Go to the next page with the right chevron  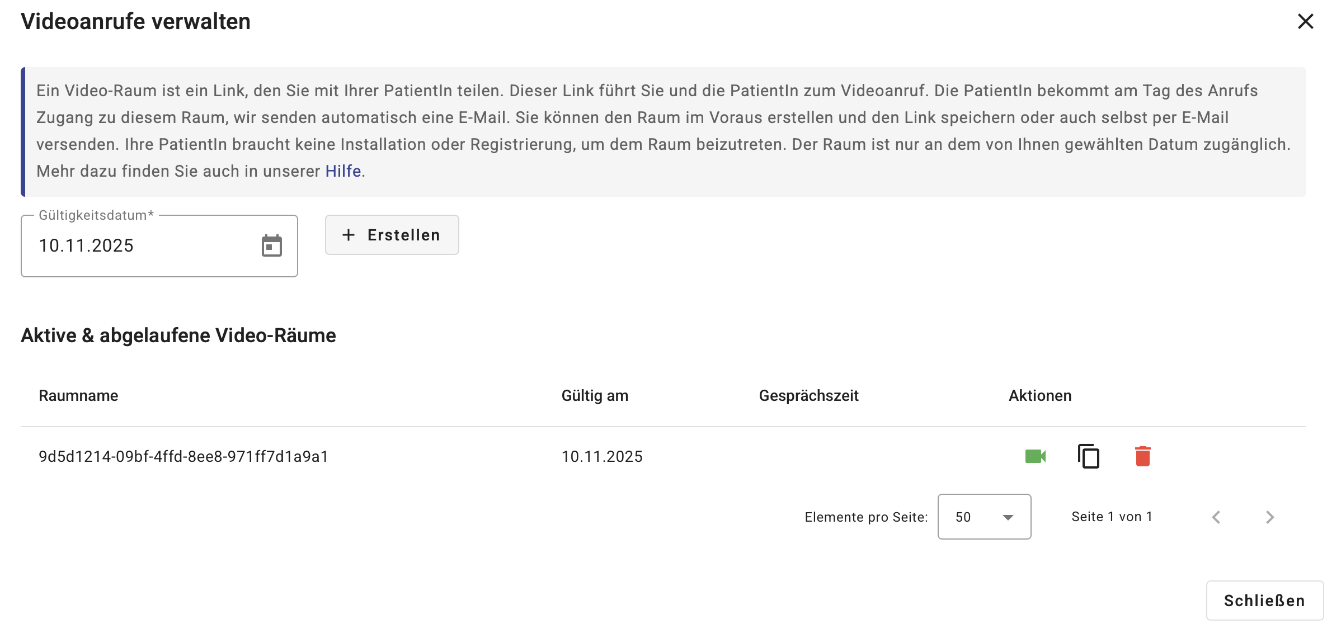pos(1270,517)
